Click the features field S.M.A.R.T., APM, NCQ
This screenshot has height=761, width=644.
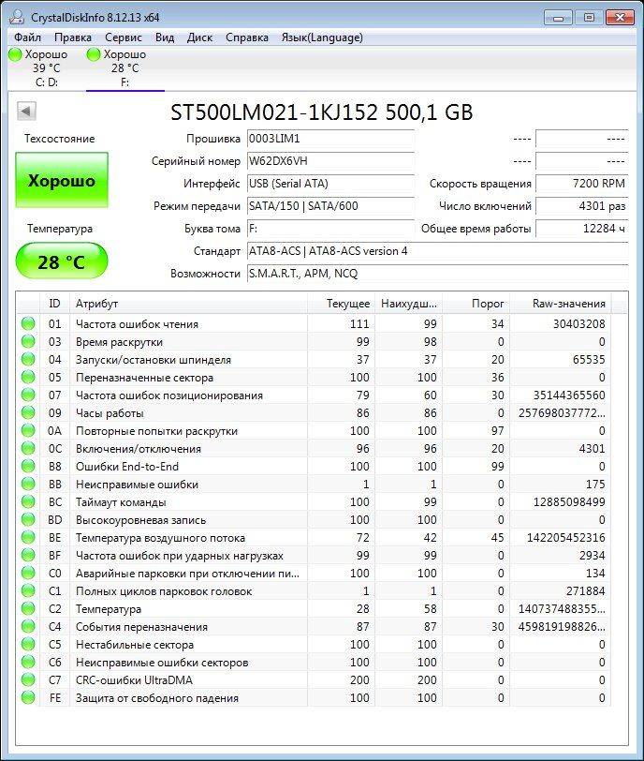click(x=437, y=274)
